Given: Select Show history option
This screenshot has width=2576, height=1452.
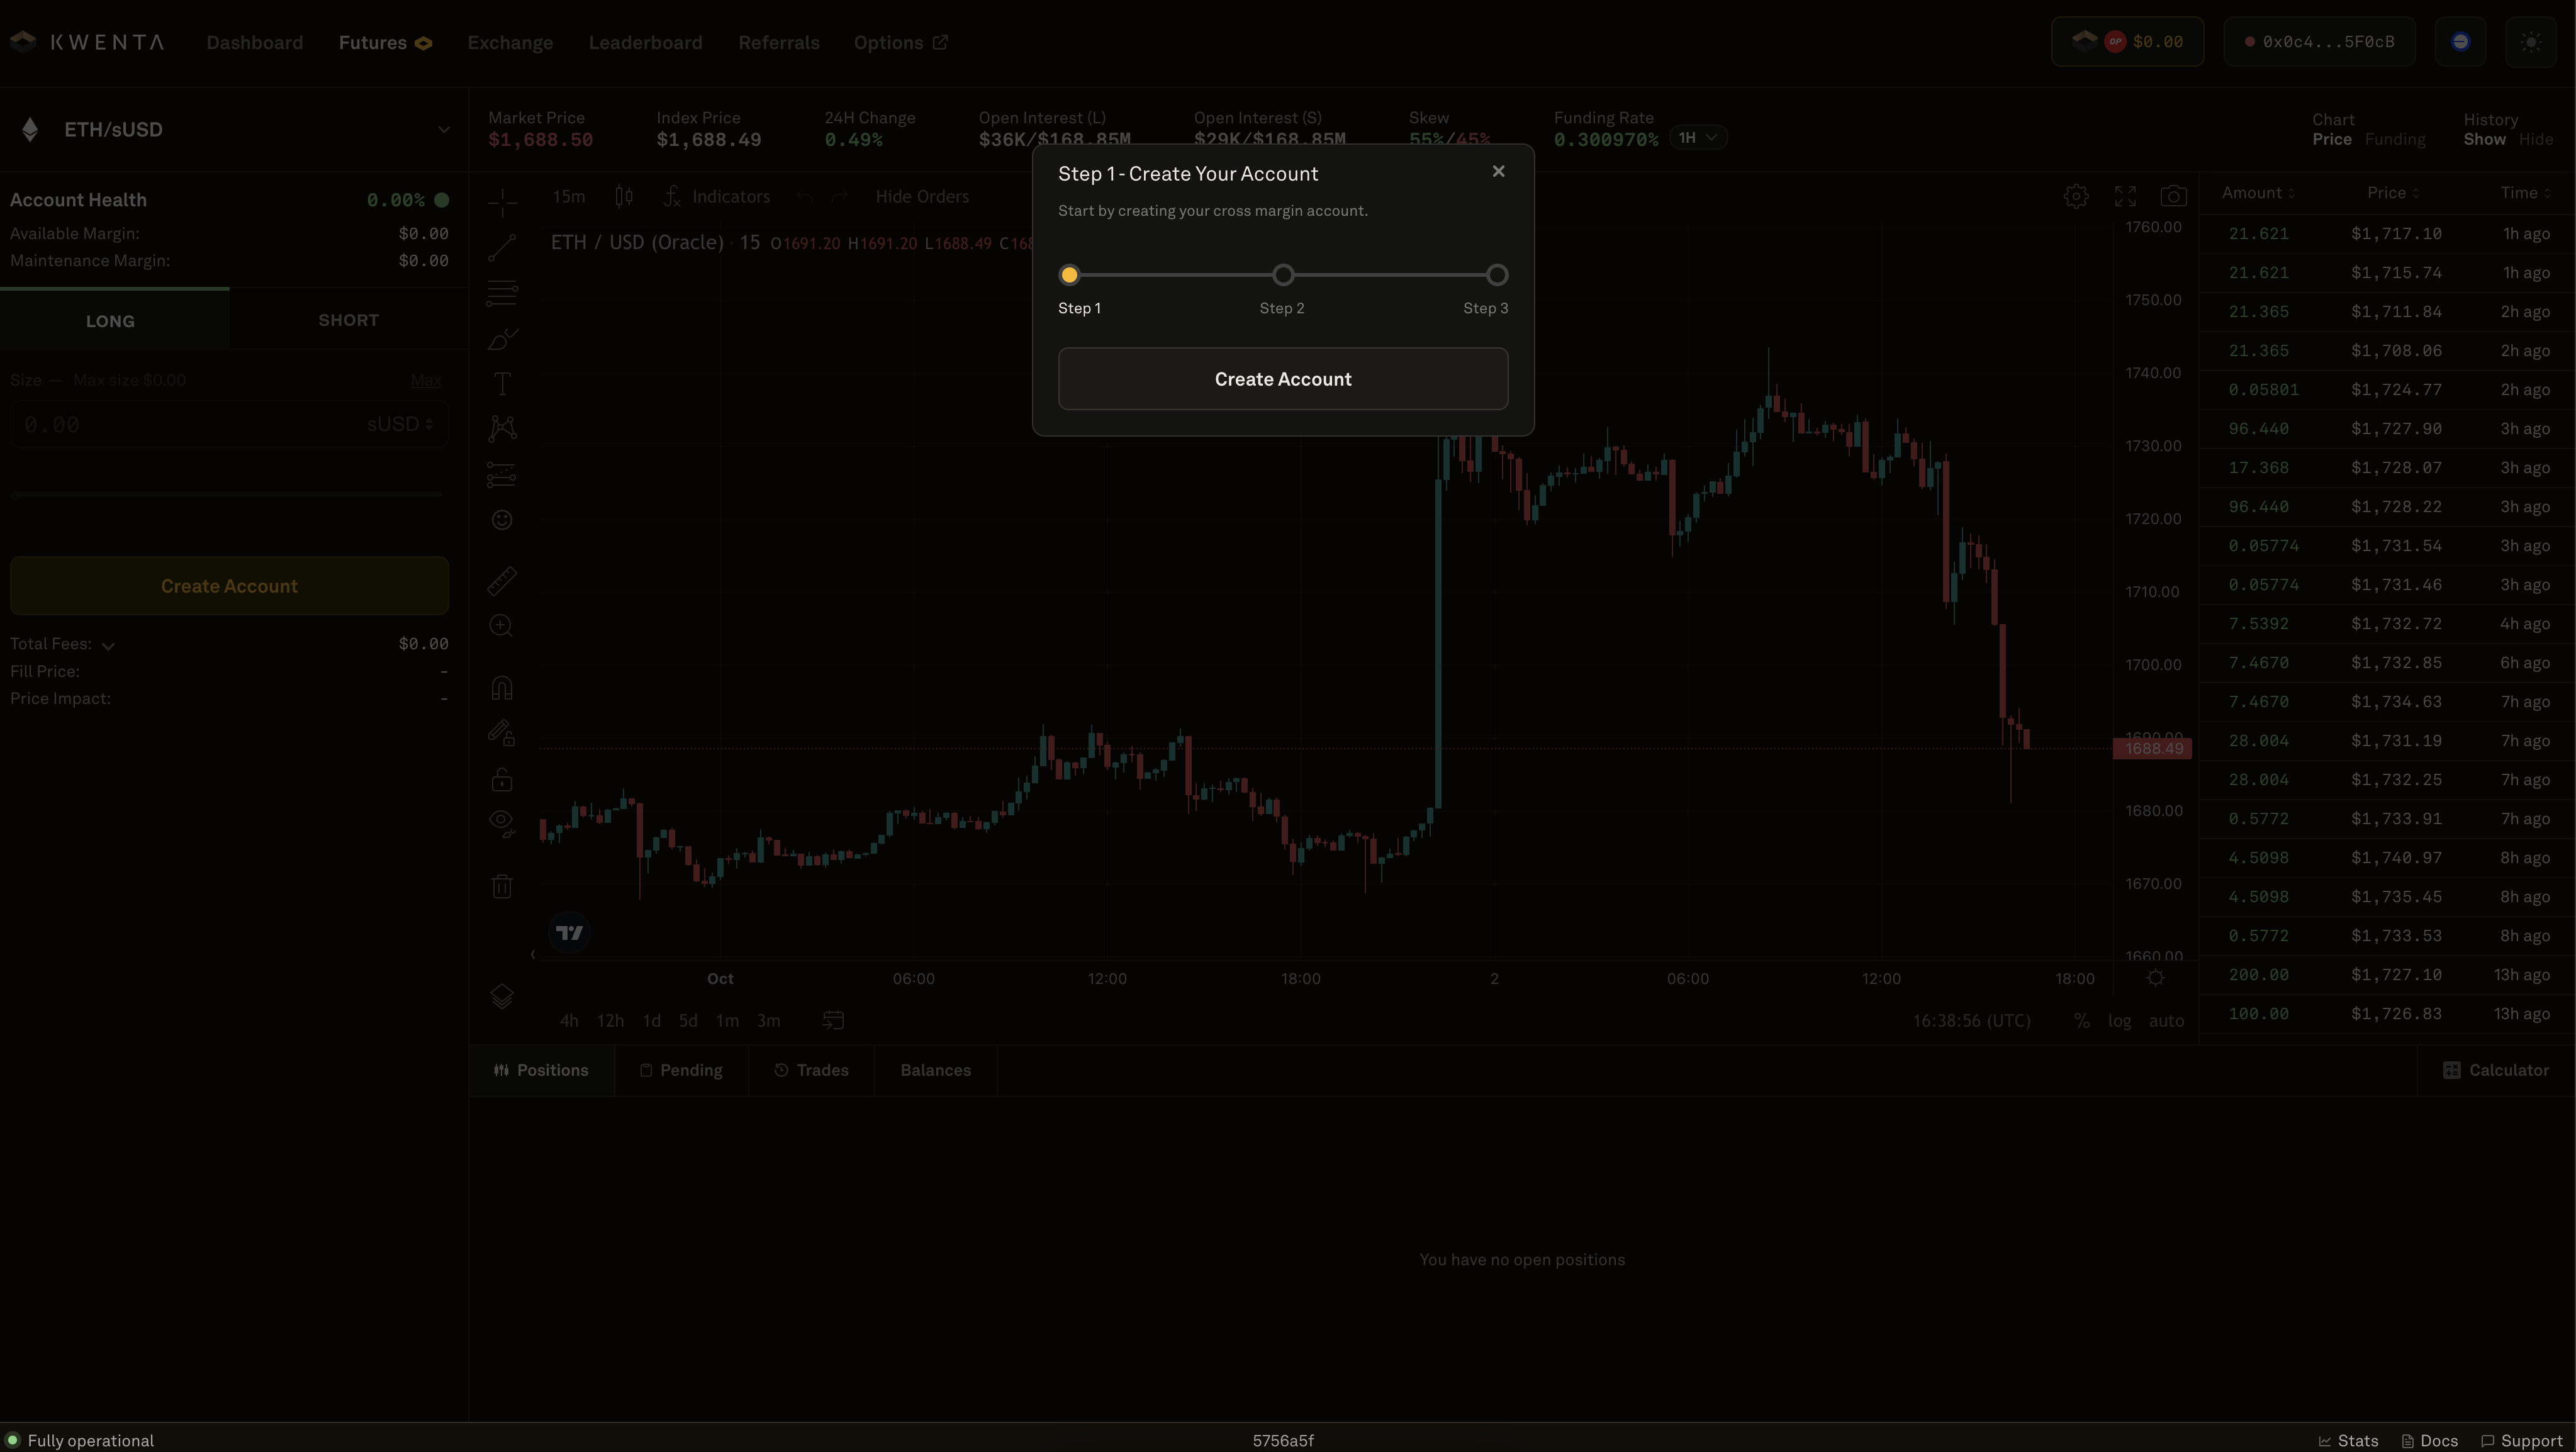Looking at the screenshot, I should point(2484,140).
